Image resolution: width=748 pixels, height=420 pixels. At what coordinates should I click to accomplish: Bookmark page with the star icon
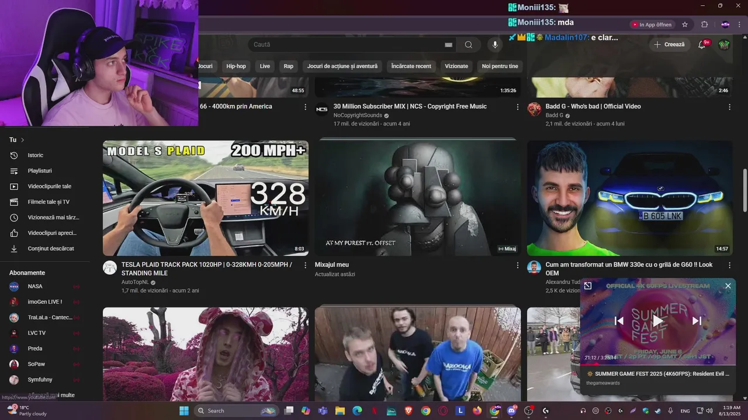point(685,24)
